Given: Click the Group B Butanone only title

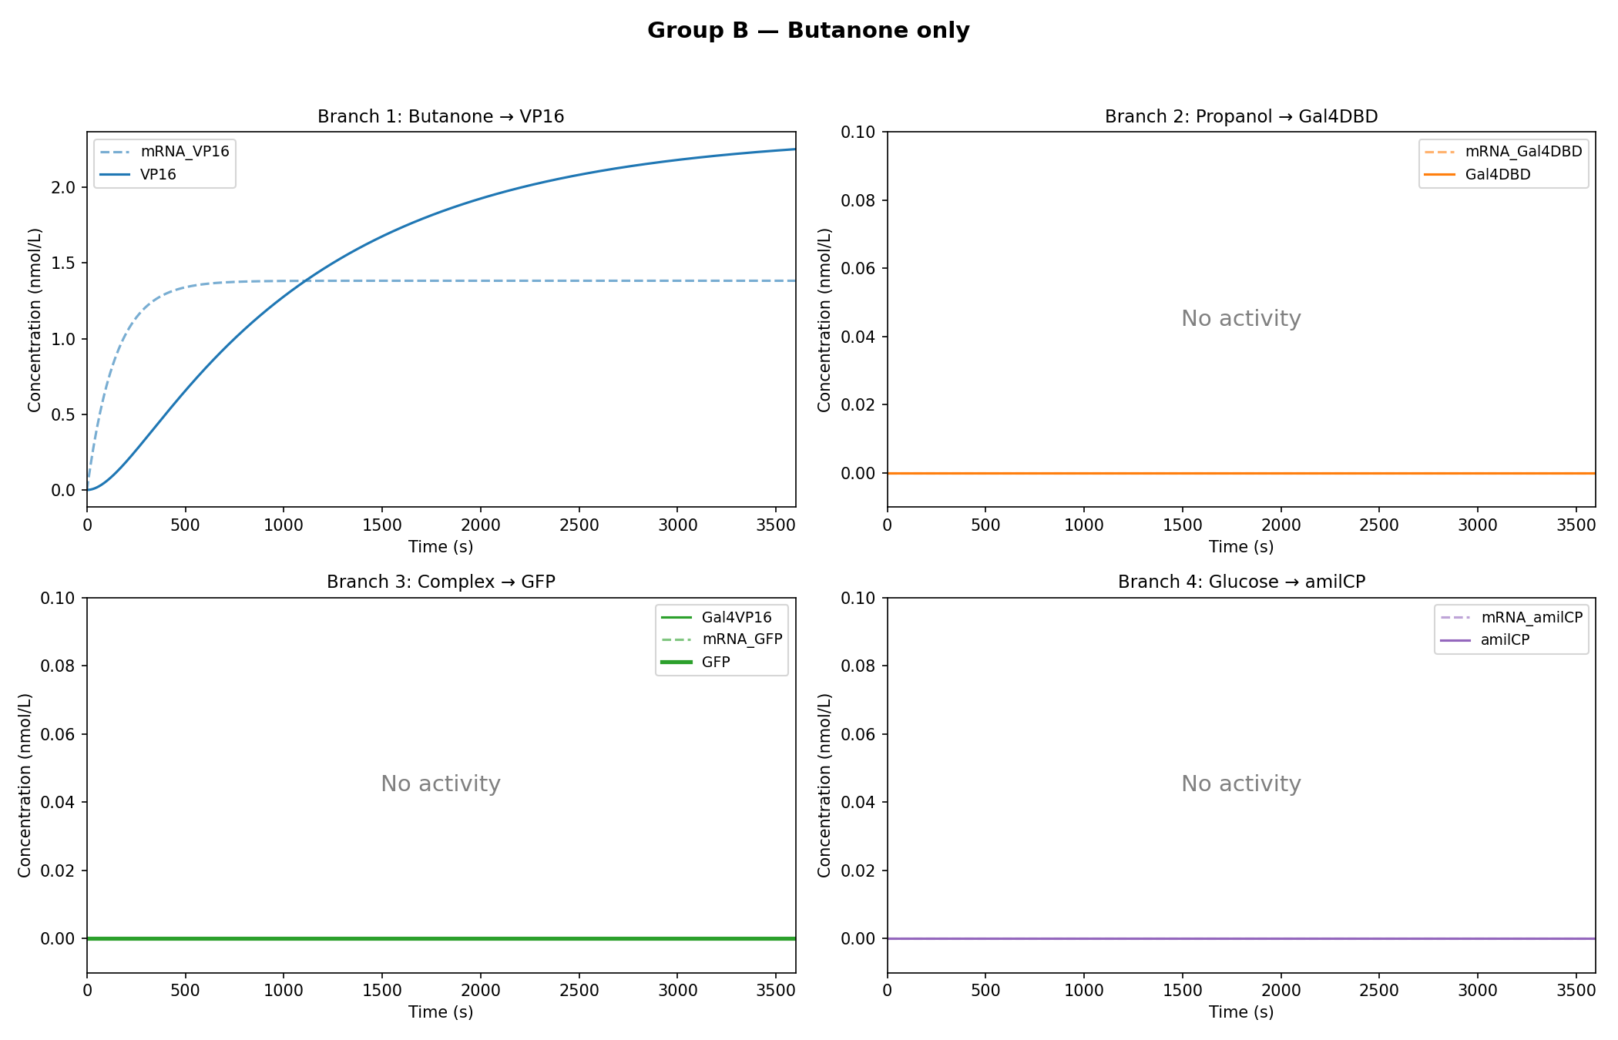Looking at the screenshot, I should [808, 31].
